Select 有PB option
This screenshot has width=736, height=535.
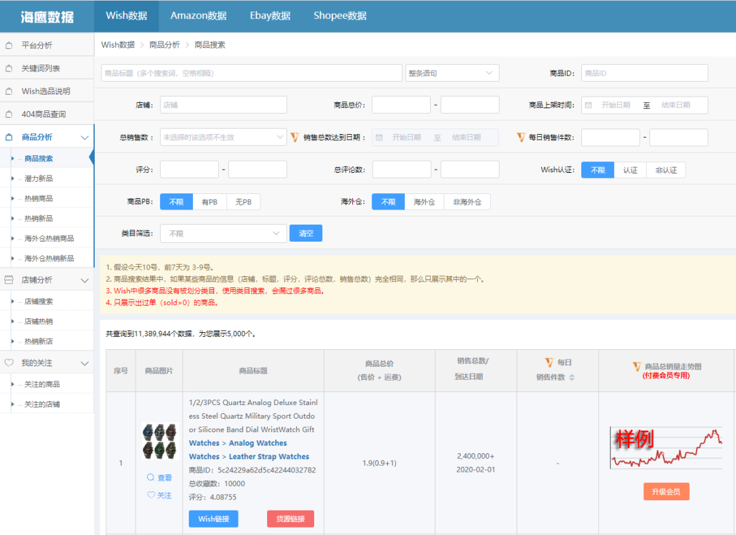(x=209, y=201)
